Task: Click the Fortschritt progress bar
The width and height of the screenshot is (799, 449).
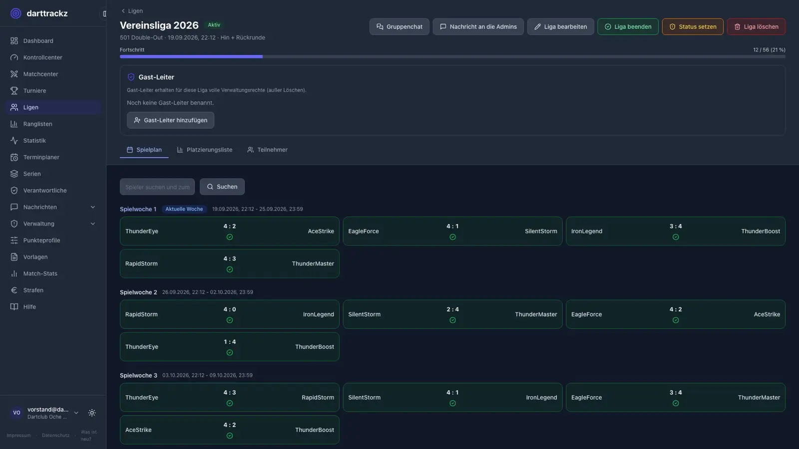Action: pos(452,57)
